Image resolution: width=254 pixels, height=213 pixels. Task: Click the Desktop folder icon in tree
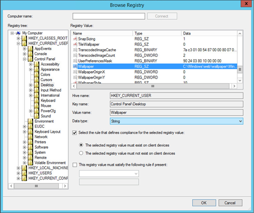click(37, 85)
